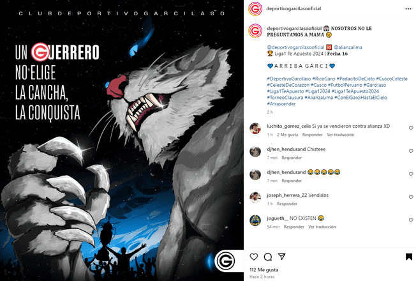
Task: View translation of jogueth__'s comment
Action: tap(322, 227)
